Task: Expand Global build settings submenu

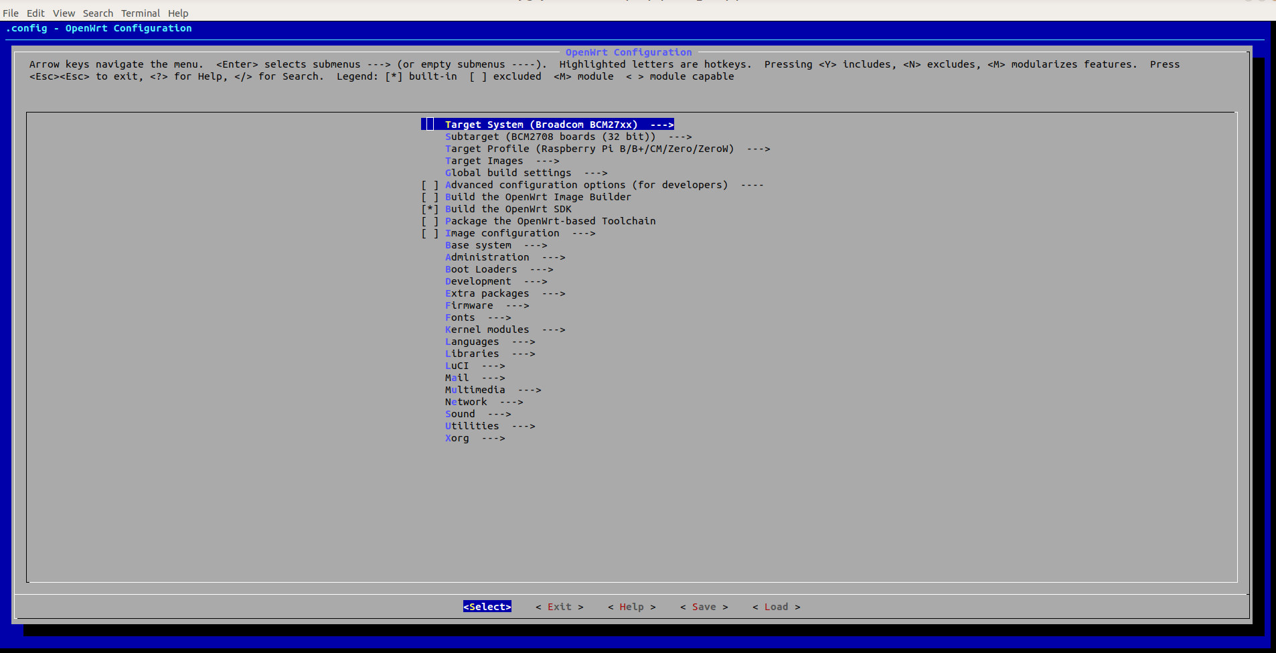Action: click(526, 173)
